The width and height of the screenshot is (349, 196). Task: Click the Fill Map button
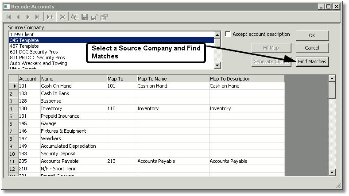271,48
